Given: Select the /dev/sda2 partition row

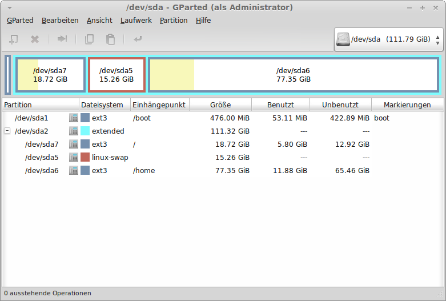Looking at the screenshot, I should 223,131.
